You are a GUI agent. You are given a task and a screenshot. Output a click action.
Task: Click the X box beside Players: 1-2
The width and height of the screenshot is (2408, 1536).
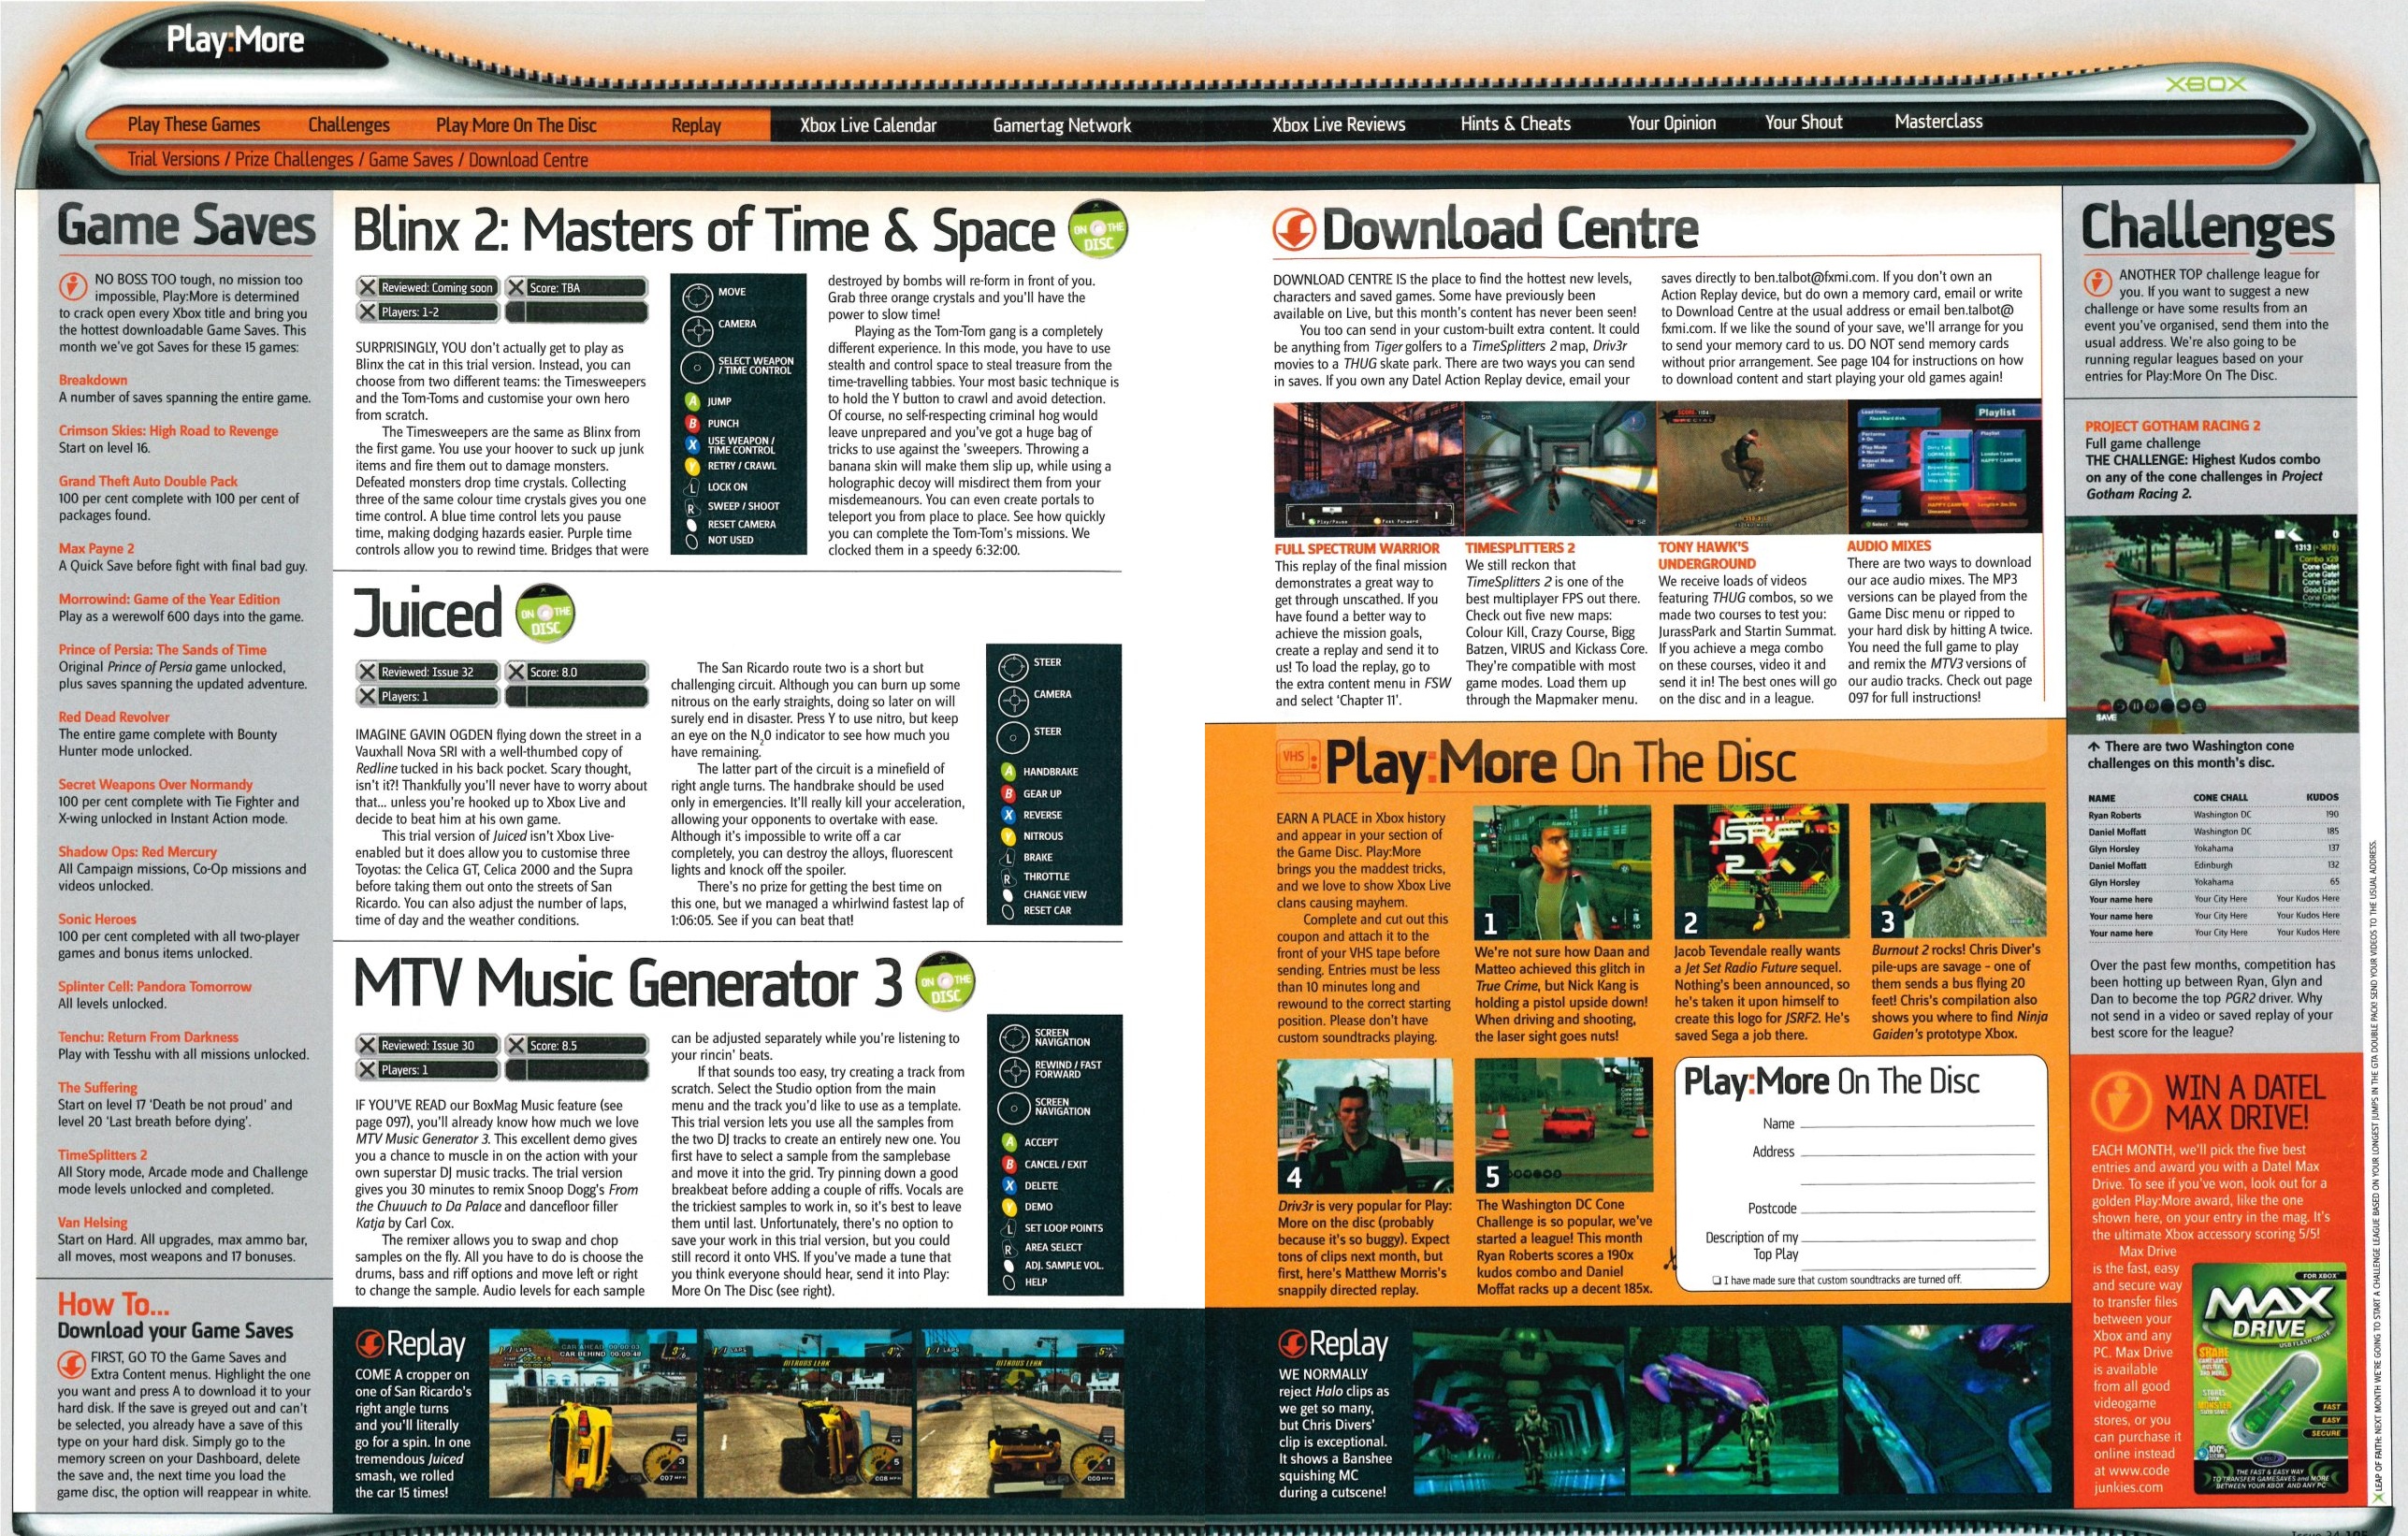368,312
